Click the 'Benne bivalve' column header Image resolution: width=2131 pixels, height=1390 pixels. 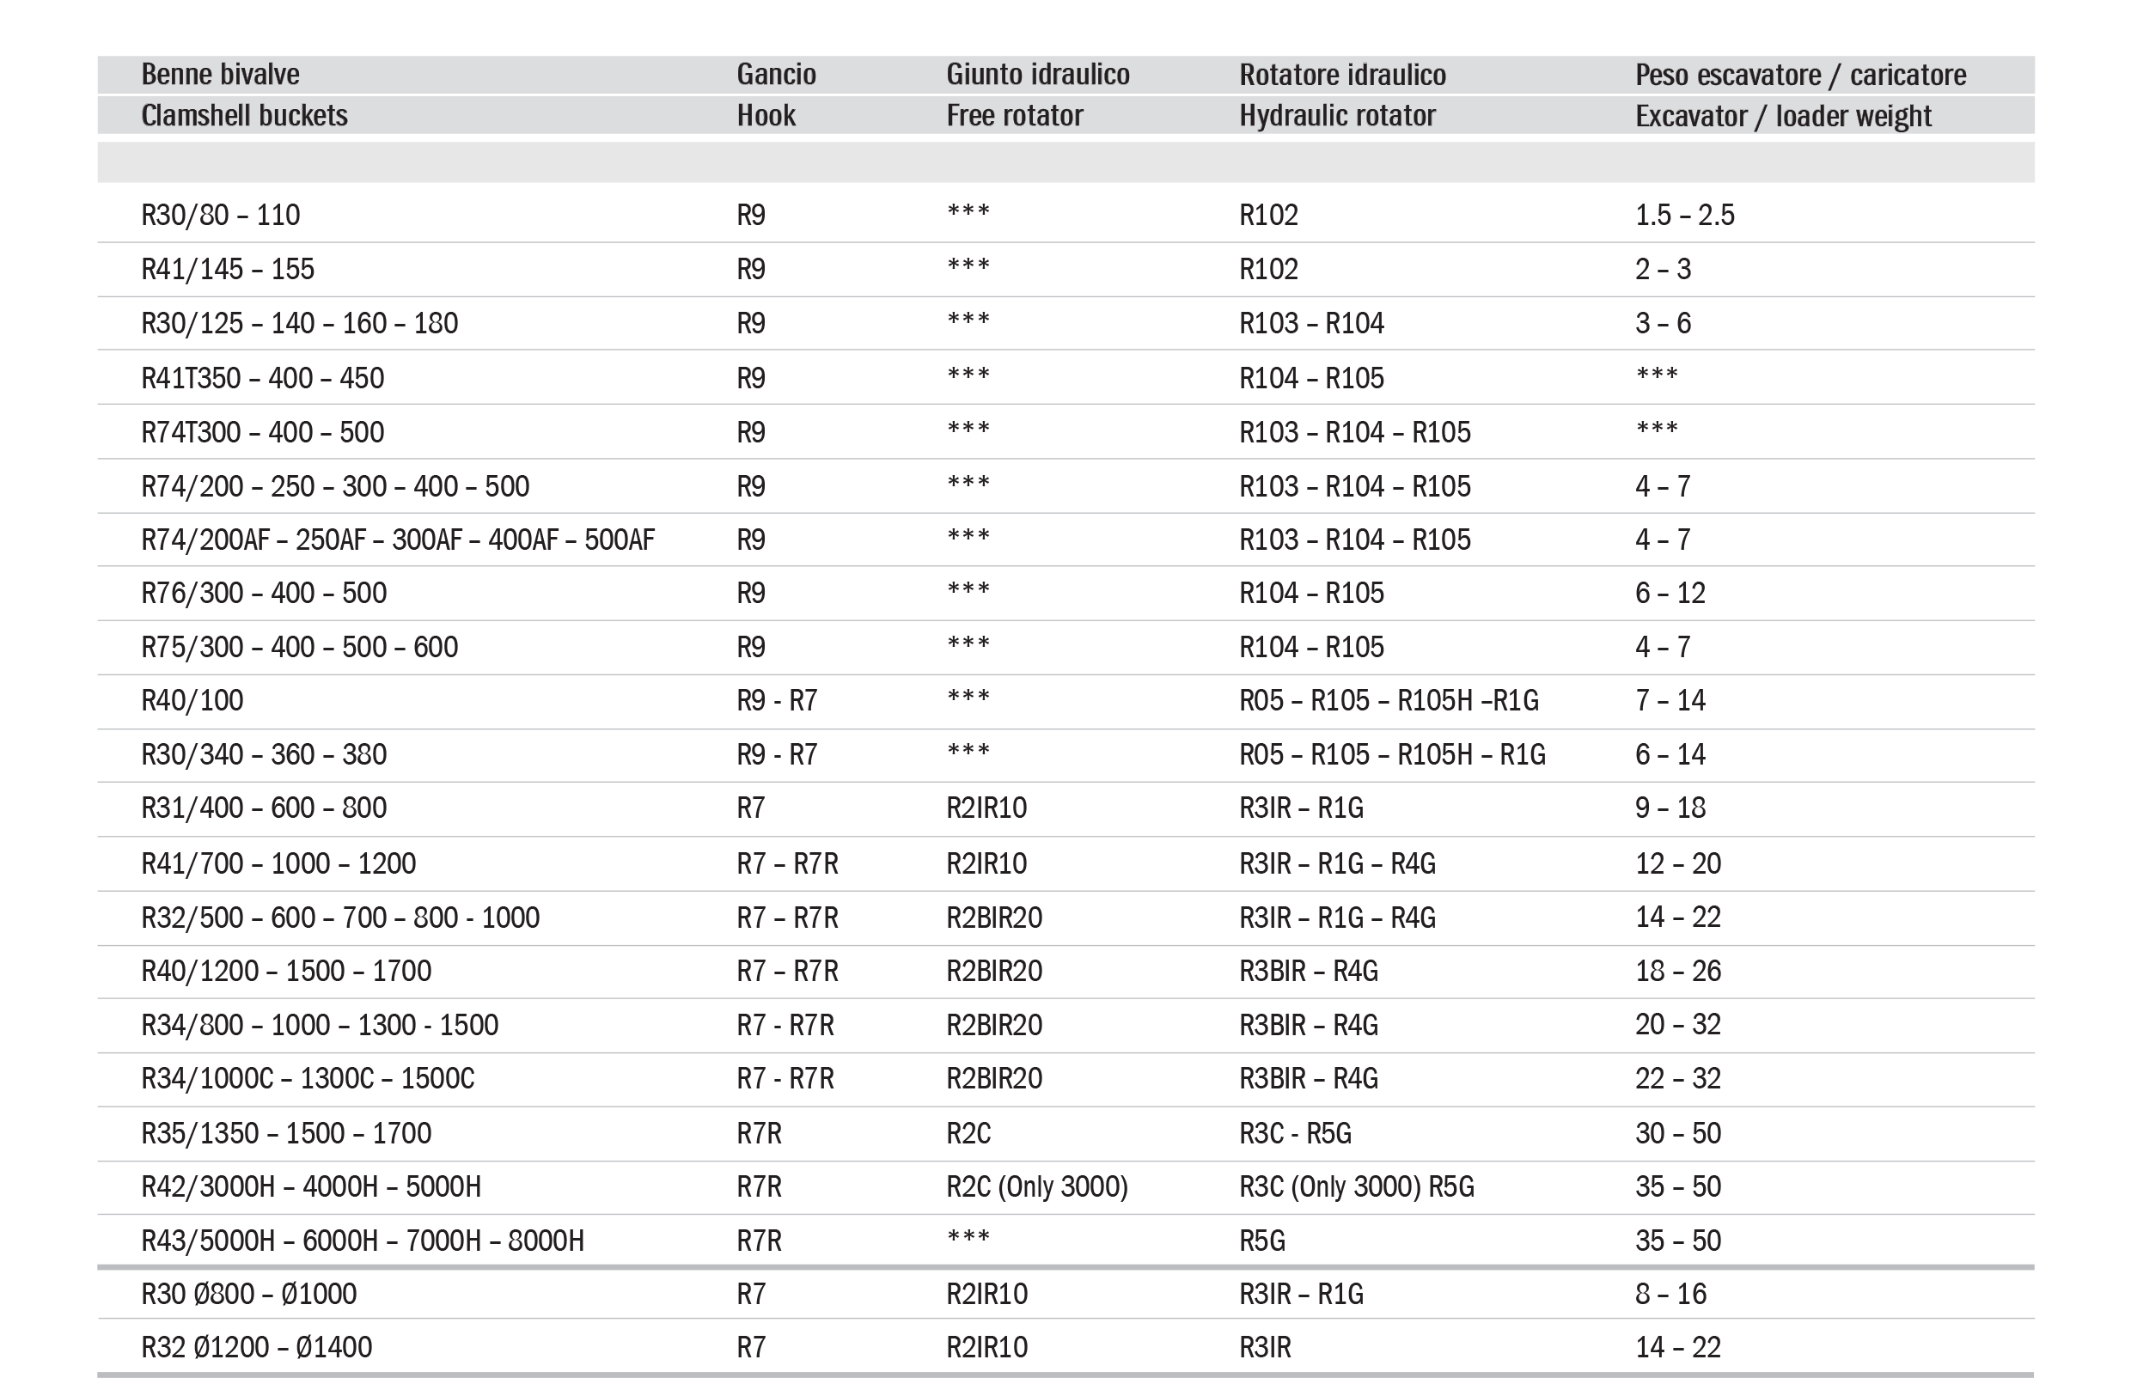click(x=220, y=74)
